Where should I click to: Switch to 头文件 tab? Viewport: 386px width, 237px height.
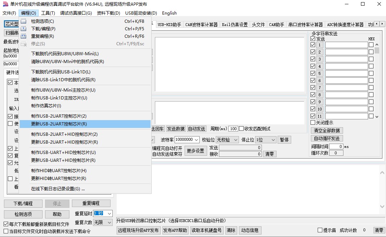click(x=258, y=25)
